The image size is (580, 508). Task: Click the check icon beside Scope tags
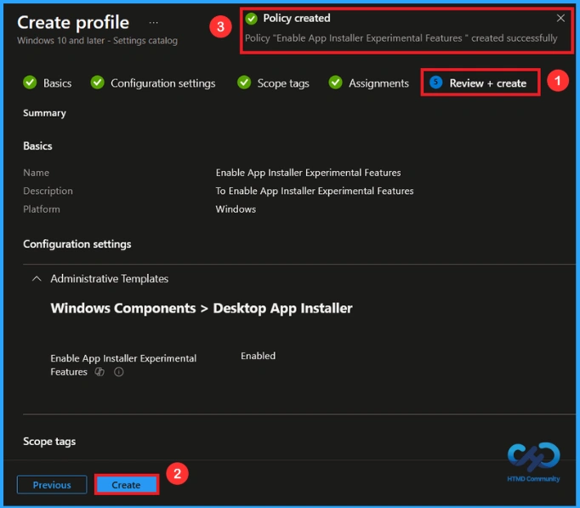pos(244,83)
